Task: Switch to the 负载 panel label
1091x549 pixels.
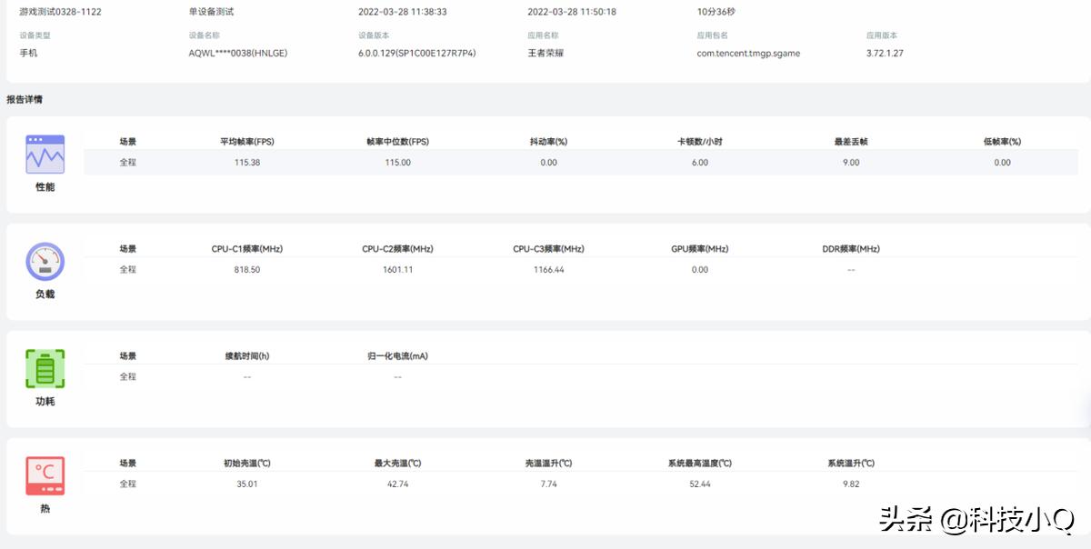Action: point(45,294)
